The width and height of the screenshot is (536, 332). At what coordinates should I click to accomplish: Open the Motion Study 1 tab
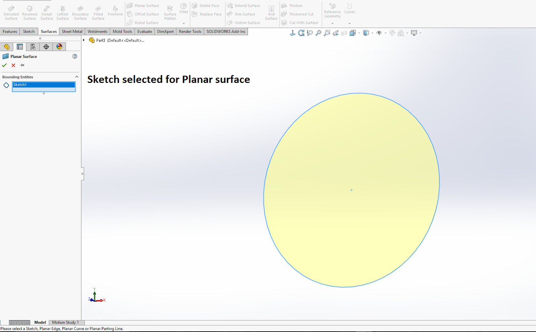click(66, 322)
